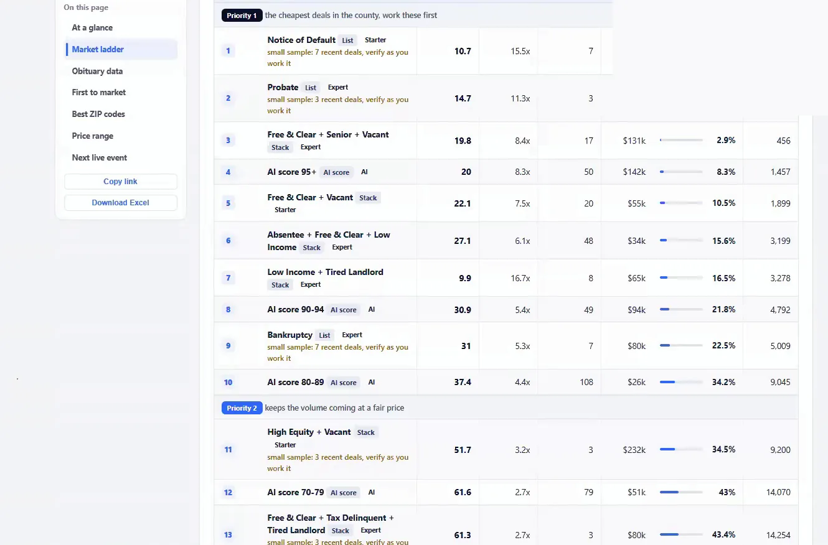Navigate to Price range section
Screen dimensions: 828x545
pos(92,136)
